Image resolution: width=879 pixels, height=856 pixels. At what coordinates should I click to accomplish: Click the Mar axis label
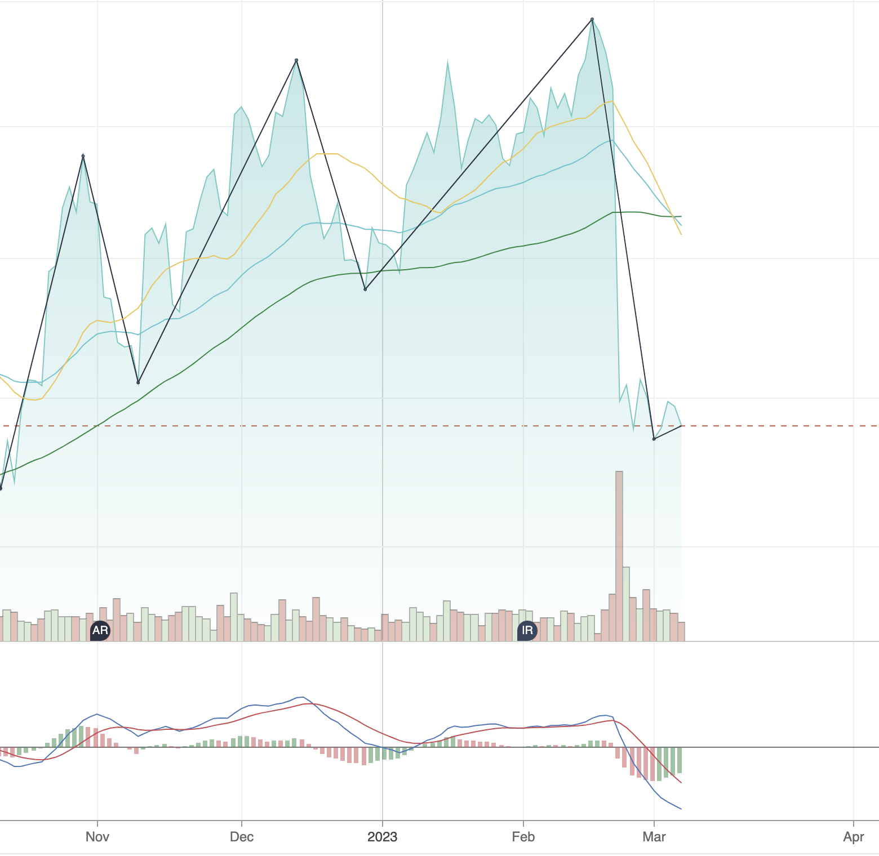coord(654,837)
